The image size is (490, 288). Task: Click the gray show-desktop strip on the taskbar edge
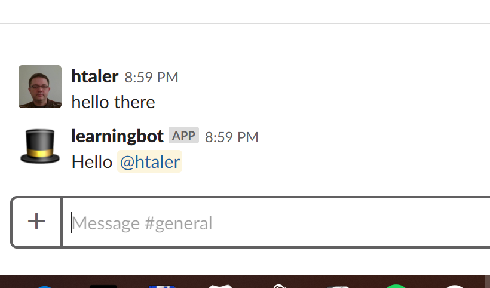pyautogui.click(x=487, y=281)
